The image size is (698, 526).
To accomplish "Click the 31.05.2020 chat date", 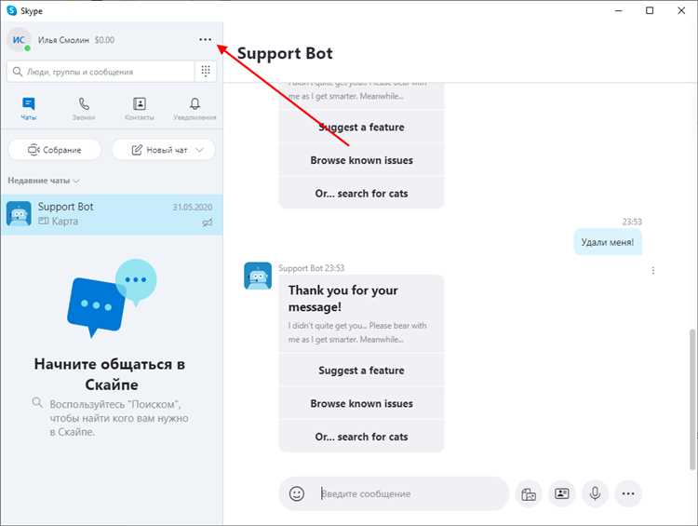I will [x=193, y=207].
